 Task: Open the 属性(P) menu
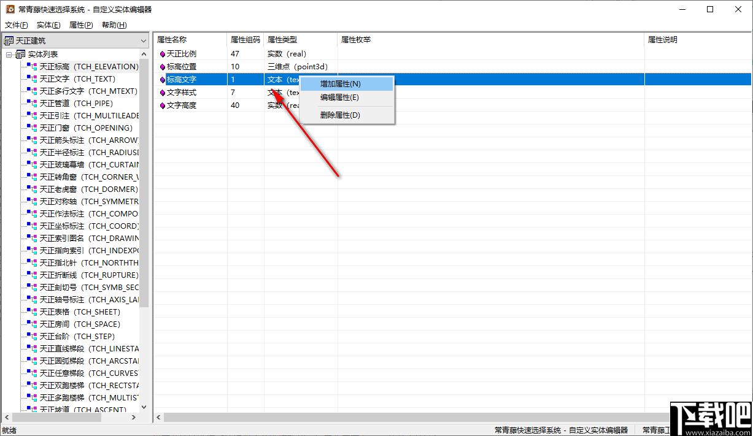coord(81,25)
